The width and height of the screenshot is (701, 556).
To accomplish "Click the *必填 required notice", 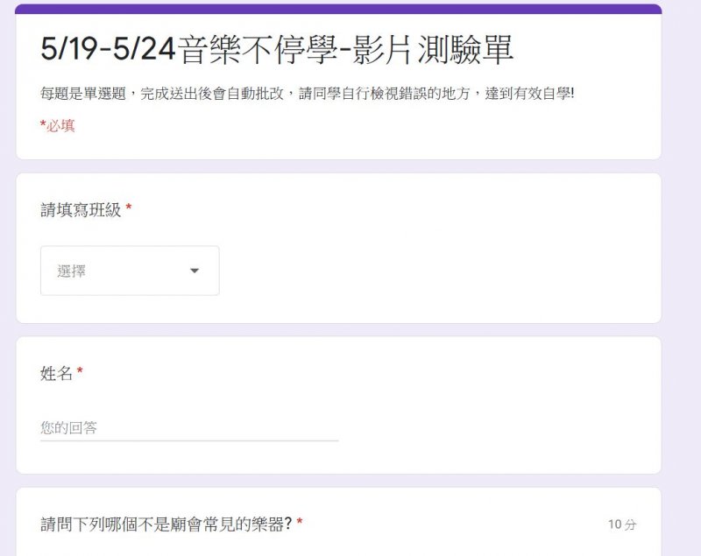I will 57,125.
